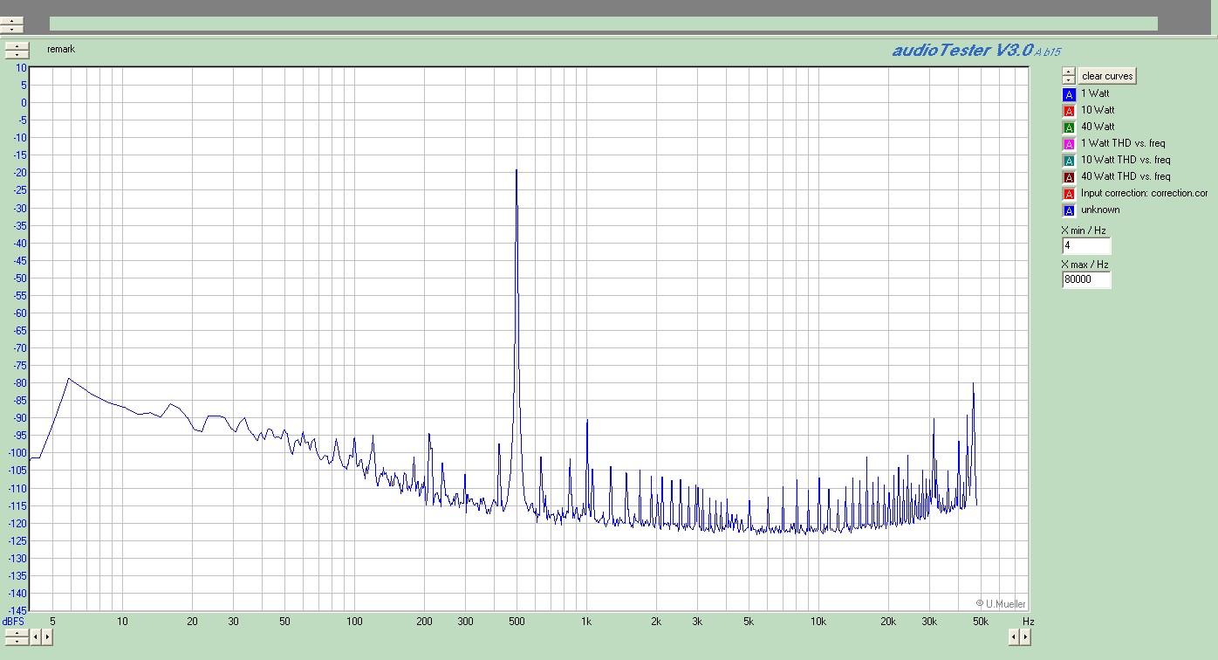Click the Hz axis unit label
The image size is (1218, 660).
point(1028,622)
